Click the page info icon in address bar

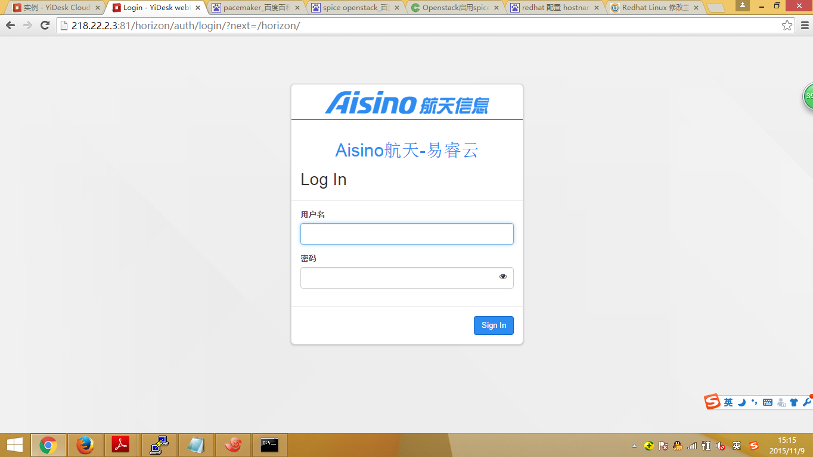point(64,26)
